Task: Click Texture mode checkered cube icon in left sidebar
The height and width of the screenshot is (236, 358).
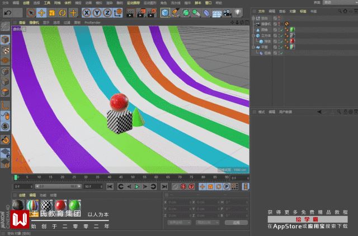Action: click(5, 50)
